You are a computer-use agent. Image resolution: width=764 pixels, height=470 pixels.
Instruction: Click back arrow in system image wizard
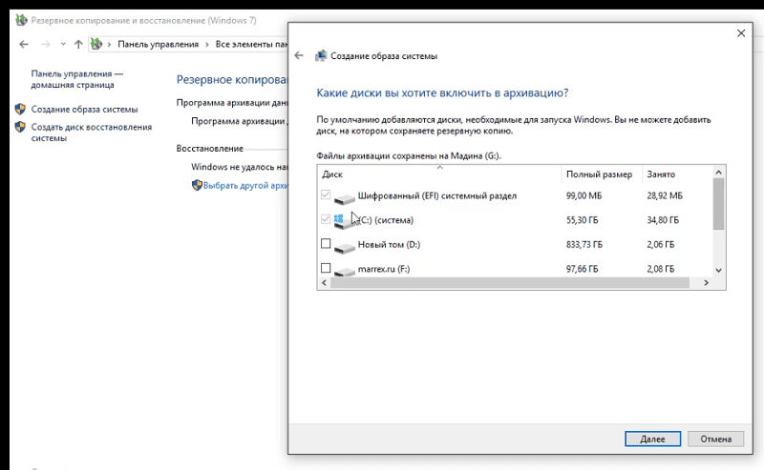[x=299, y=56]
